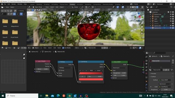The width and height of the screenshot is (175, 98).
Task: Click IOR value field in Glass BSDF node
Action: [x=119, y=75]
